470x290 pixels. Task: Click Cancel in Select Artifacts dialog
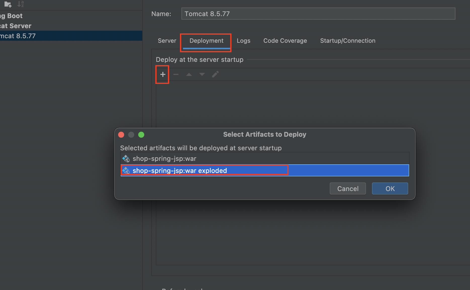(348, 189)
